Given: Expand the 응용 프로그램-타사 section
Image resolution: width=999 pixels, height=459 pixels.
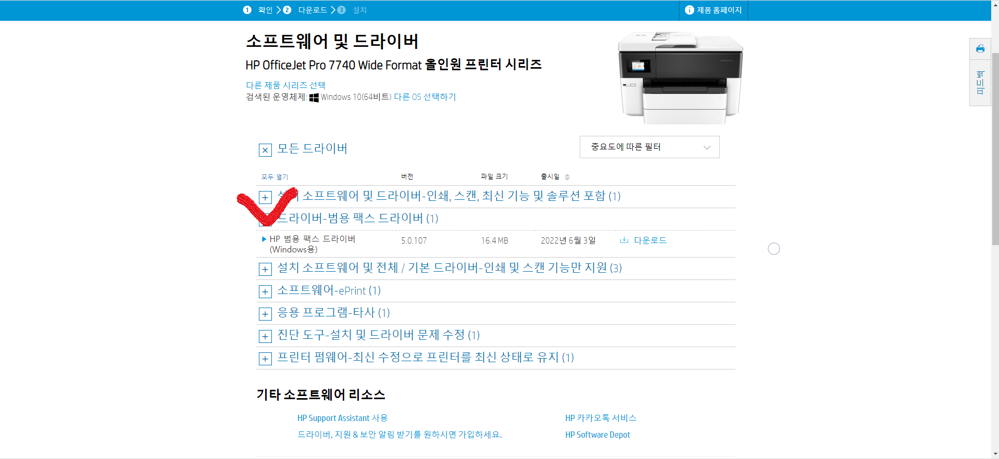Looking at the screenshot, I should 265,314.
